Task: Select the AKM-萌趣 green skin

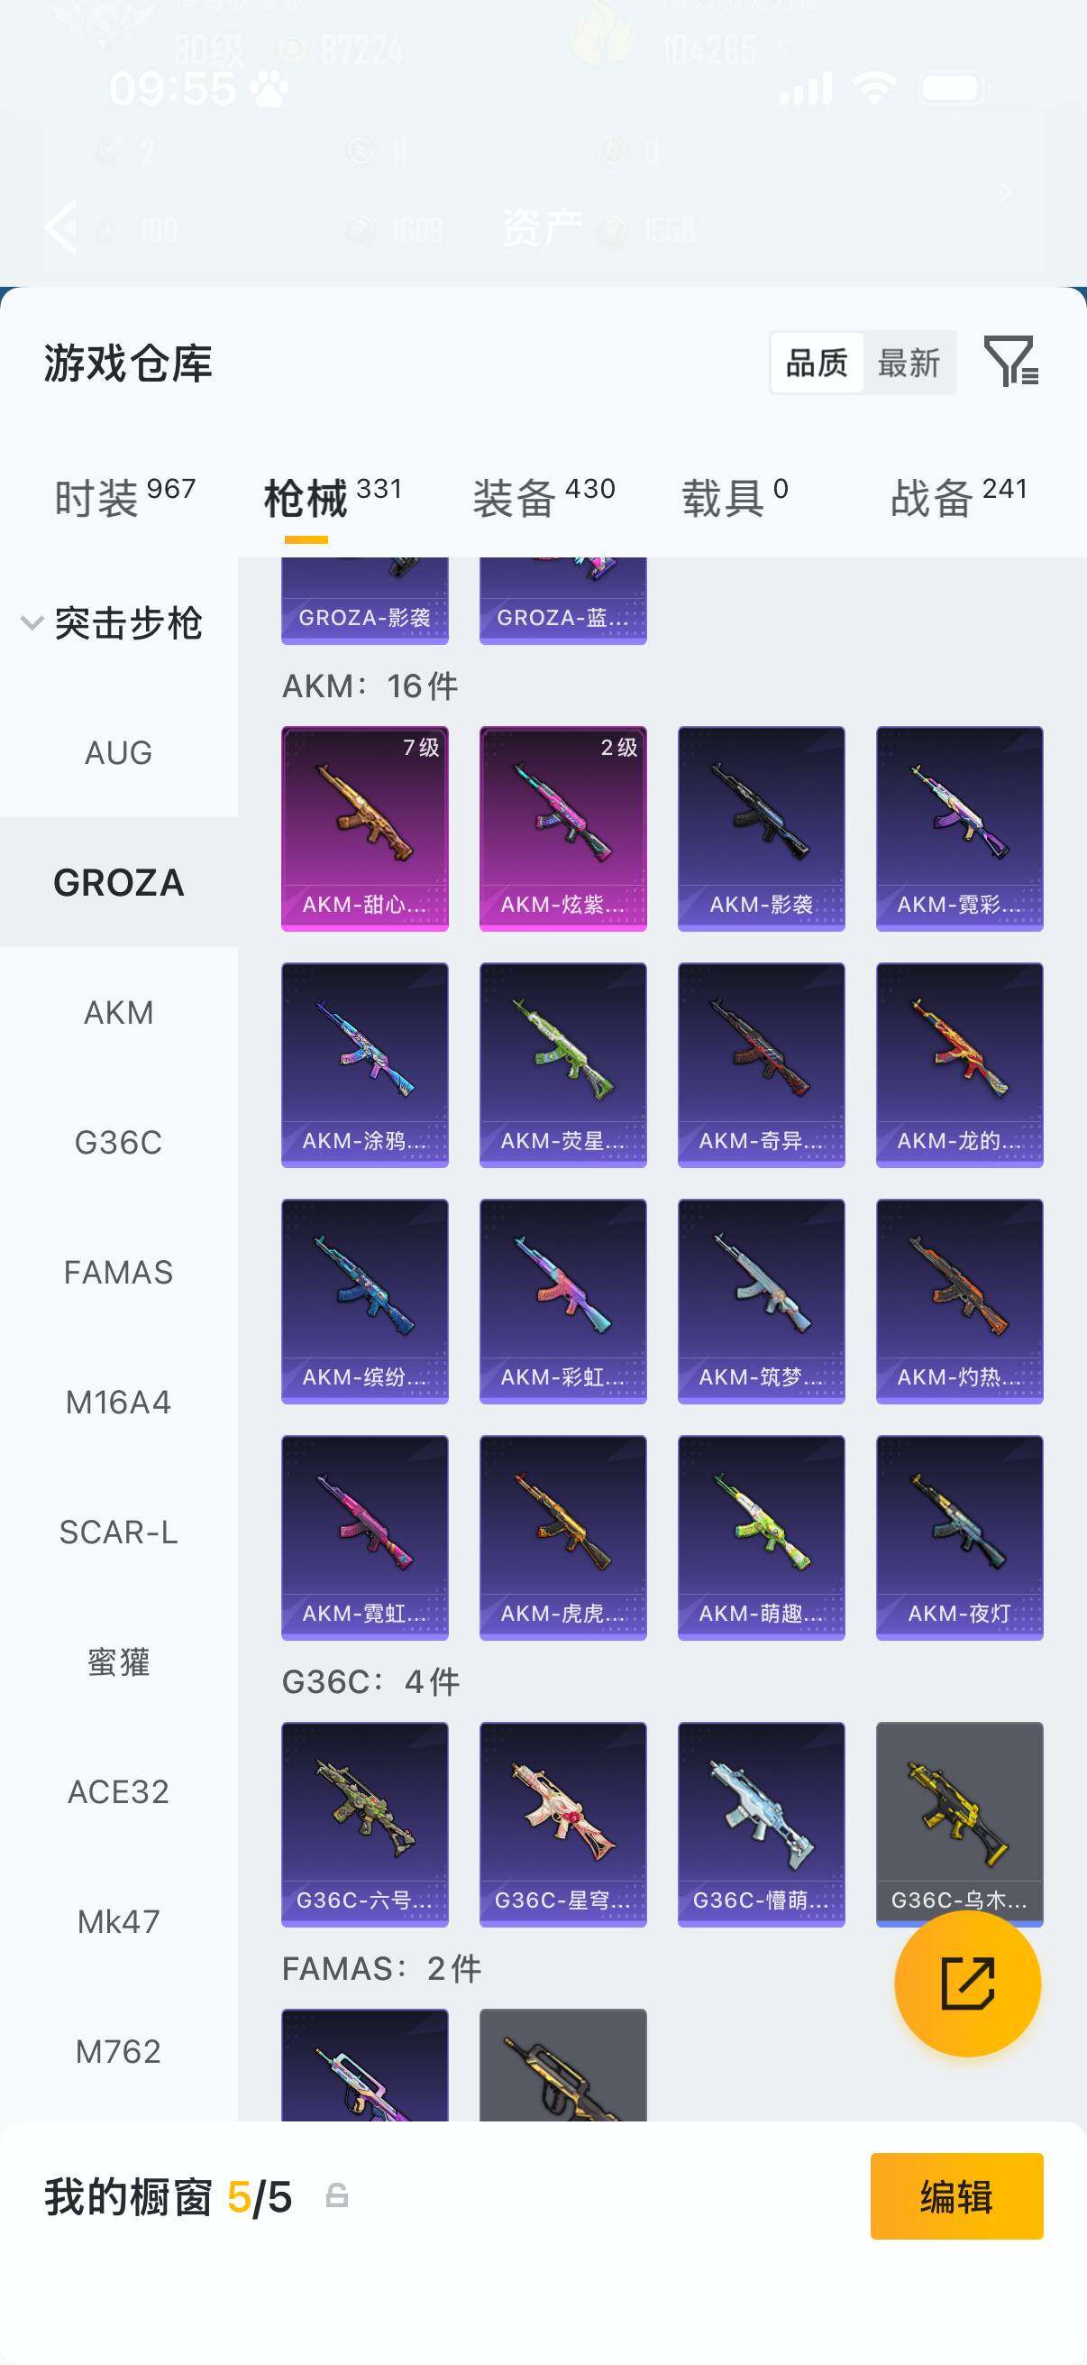Action: click(x=762, y=1538)
